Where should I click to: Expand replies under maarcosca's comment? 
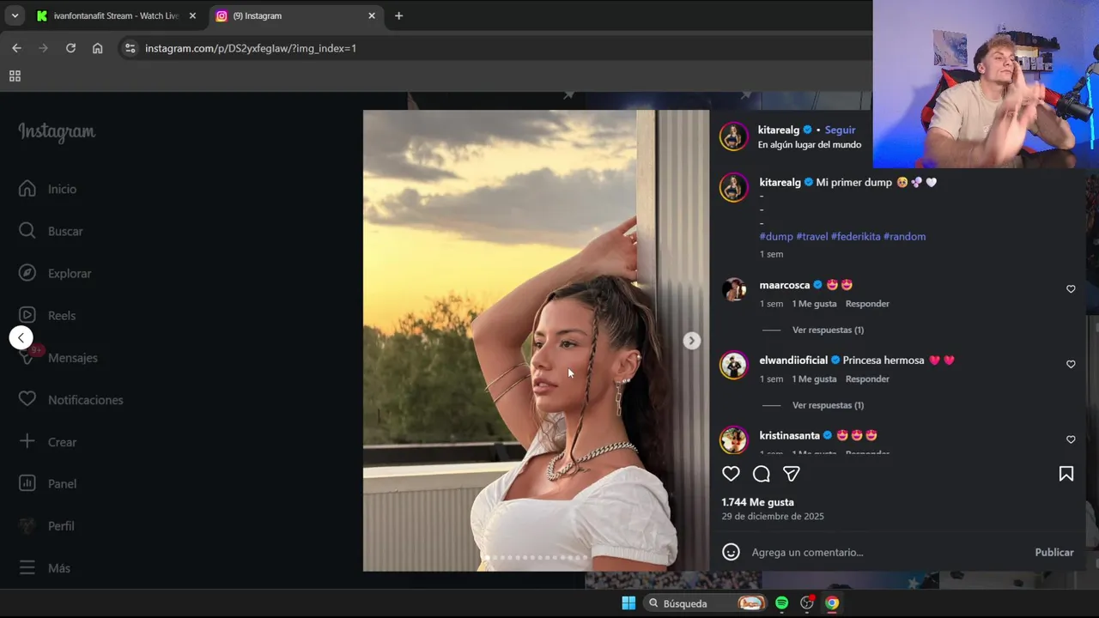pos(828,330)
